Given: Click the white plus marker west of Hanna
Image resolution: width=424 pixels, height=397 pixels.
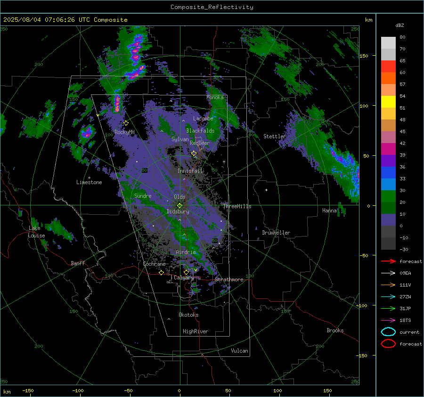Looking at the screenshot, I should point(266,190).
